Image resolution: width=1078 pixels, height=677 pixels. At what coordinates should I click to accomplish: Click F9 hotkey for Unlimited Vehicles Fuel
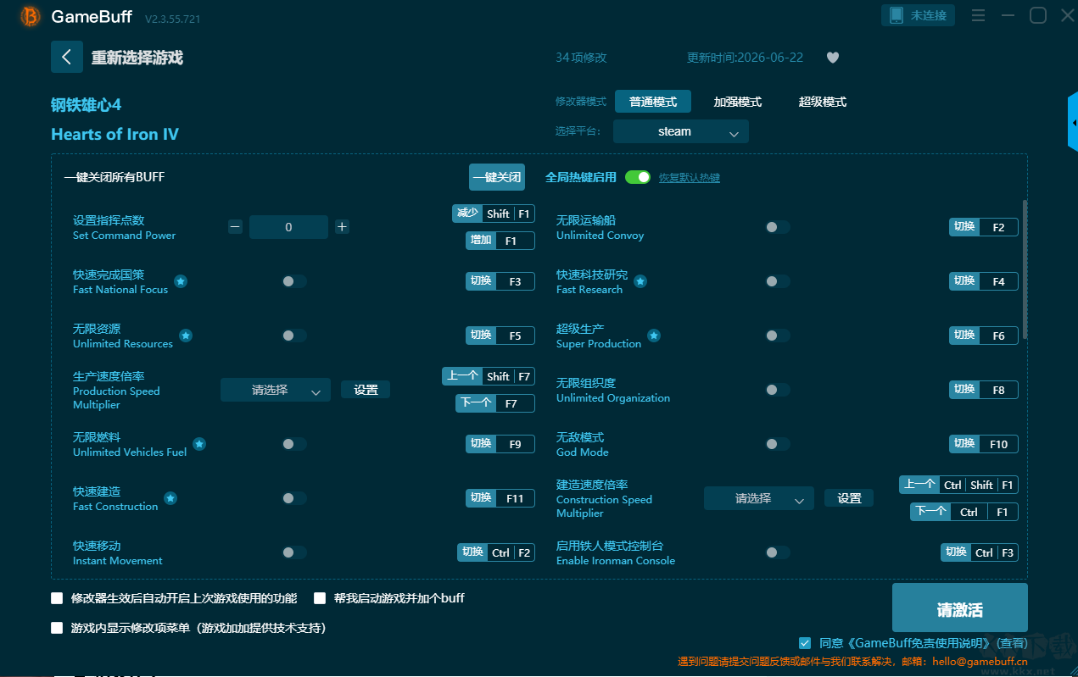tap(500, 444)
